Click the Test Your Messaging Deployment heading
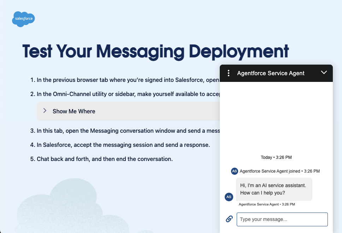The image size is (342, 233). click(x=155, y=51)
